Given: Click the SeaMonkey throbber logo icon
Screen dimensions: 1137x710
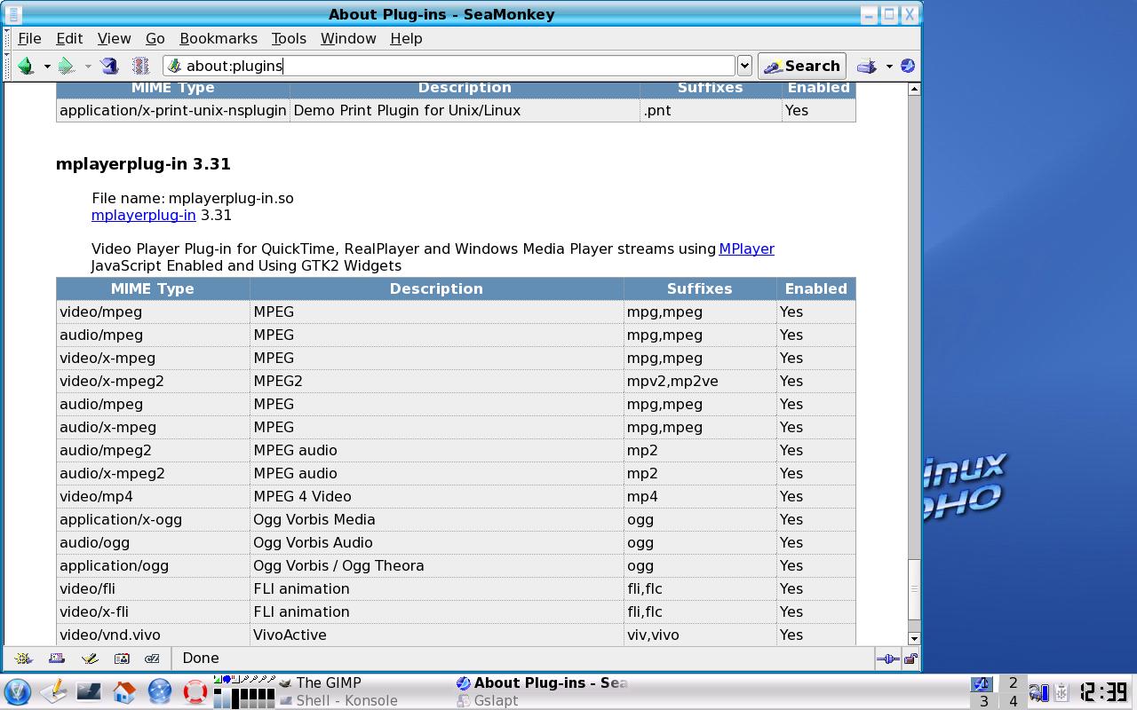Looking at the screenshot, I should pyautogui.click(x=907, y=66).
